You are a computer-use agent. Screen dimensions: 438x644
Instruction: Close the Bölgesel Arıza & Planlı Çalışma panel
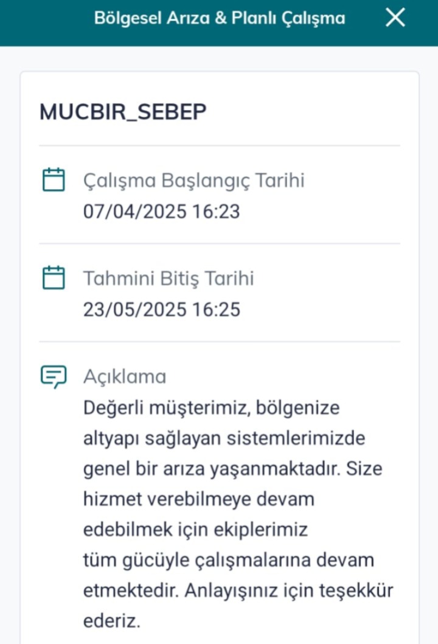click(395, 18)
